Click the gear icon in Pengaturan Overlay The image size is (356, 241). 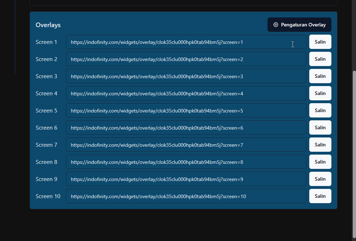(275, 25)
